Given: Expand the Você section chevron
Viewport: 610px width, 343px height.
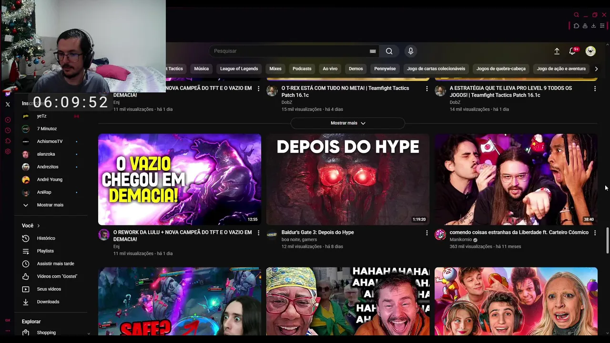Looking at the screenshot, I should pyautogui.click(x=39, y=226).
